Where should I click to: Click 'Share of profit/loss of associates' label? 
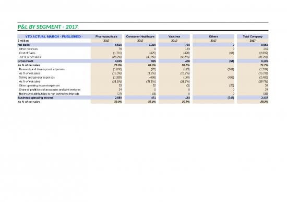click(50, 90)
